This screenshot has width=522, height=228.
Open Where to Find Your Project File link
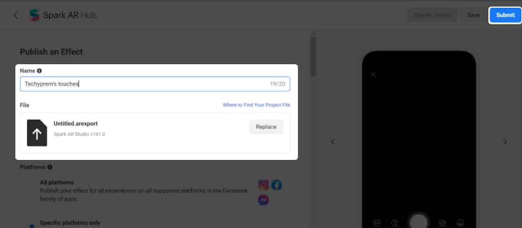pyautogui.click(x=256, y=105)
